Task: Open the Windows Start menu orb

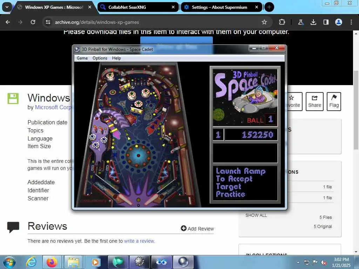Action: 9,262
